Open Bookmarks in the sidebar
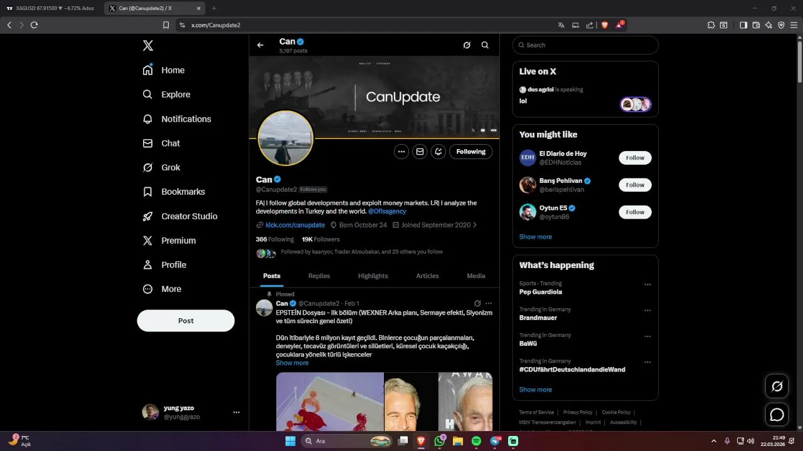Image resolution: width=803 pixels, height=451 pixels. (x=174, y=192)
